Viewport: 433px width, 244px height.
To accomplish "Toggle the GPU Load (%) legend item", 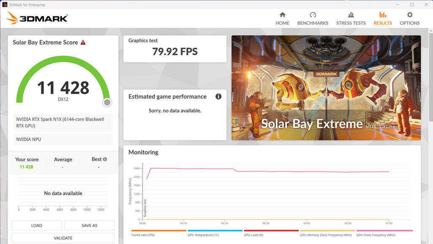I will click(271, 233).
